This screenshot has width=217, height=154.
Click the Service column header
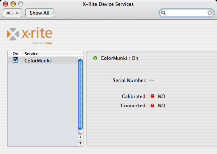tap(53, 54)
